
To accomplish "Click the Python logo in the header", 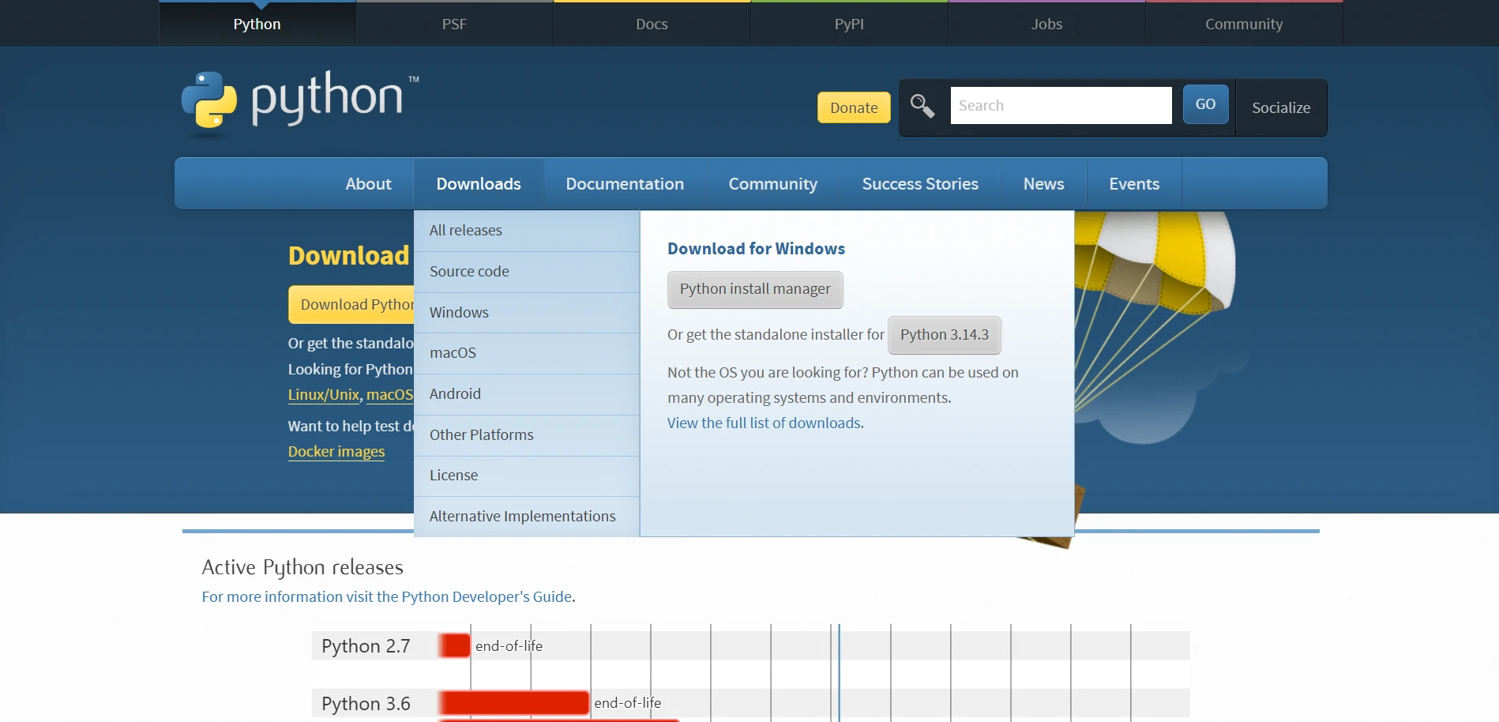I will (300, 100).
